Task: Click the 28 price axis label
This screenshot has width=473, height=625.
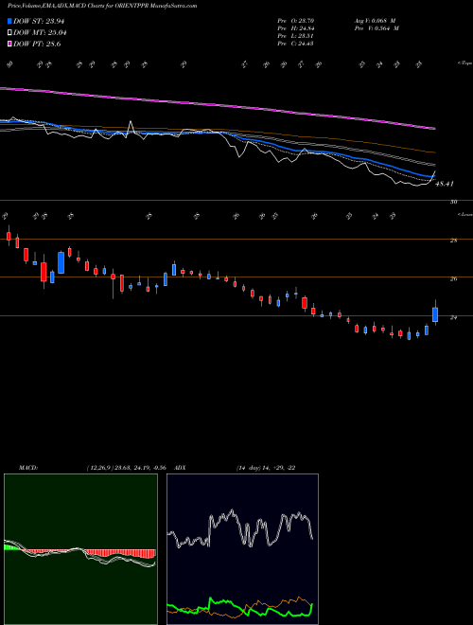Action: click(x=453, y=241)
